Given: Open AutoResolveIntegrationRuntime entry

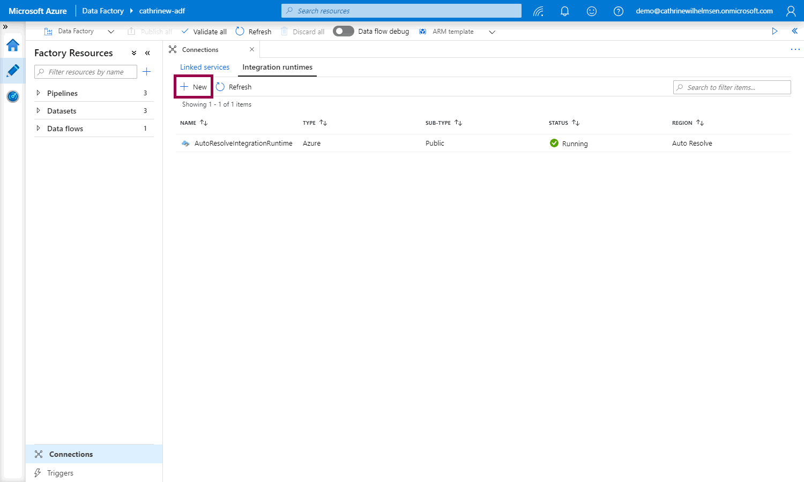Looking at the screenshot, I should (243, 144).
